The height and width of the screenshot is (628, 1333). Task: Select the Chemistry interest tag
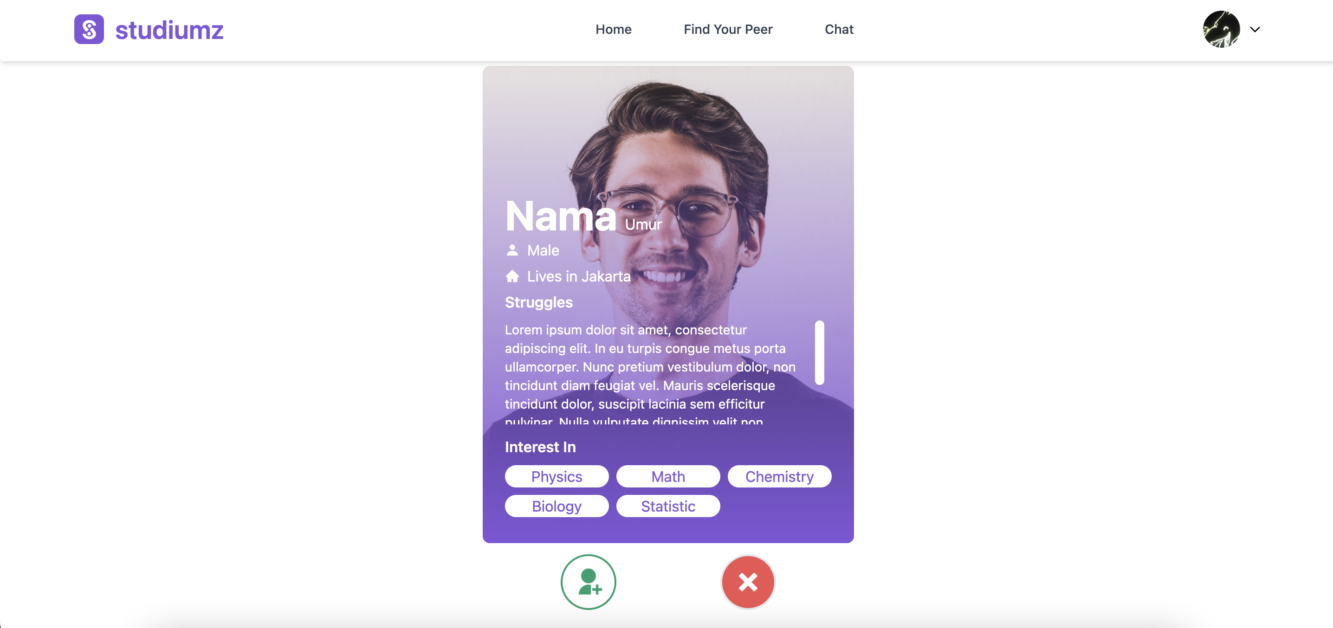[779, 476]
